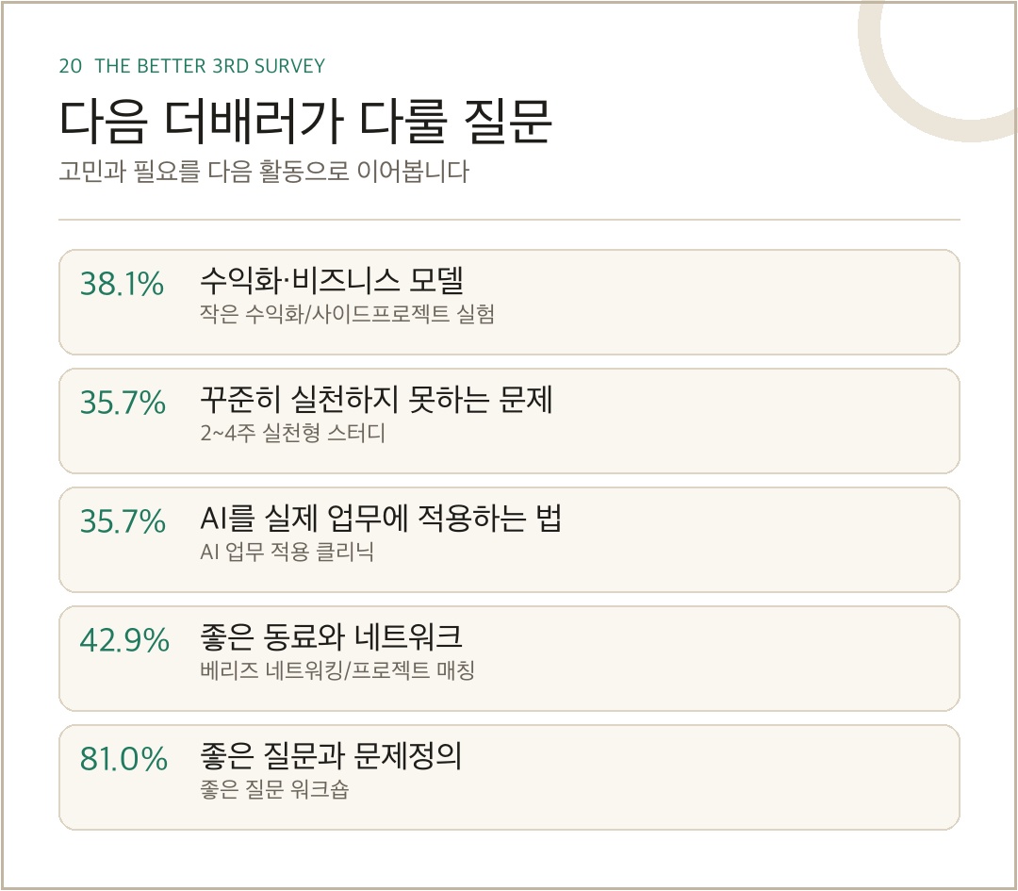Click the subtitle 고민과 필요를 다음 활동으로 이어봅니다
Screen dimensions: 1018x891
pos(264,172)
